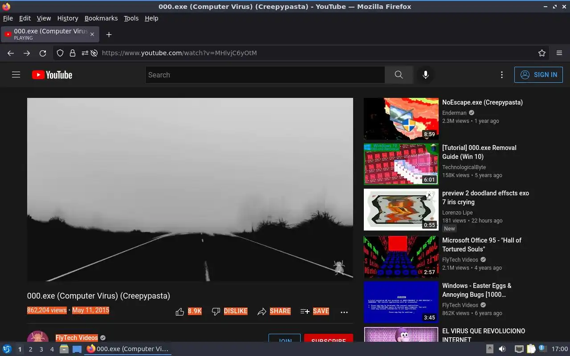The height and width of the screenshot is (356, 570).
Task: Open Firefox application hamburger menu
Action: click(x=559, y=53)
